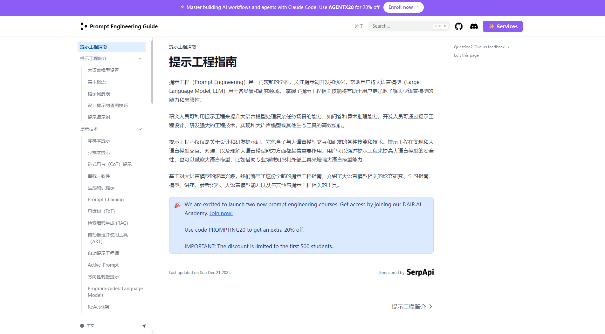Toggle the theme with the sun icon
605x334 pixels.
click(144, 326)
